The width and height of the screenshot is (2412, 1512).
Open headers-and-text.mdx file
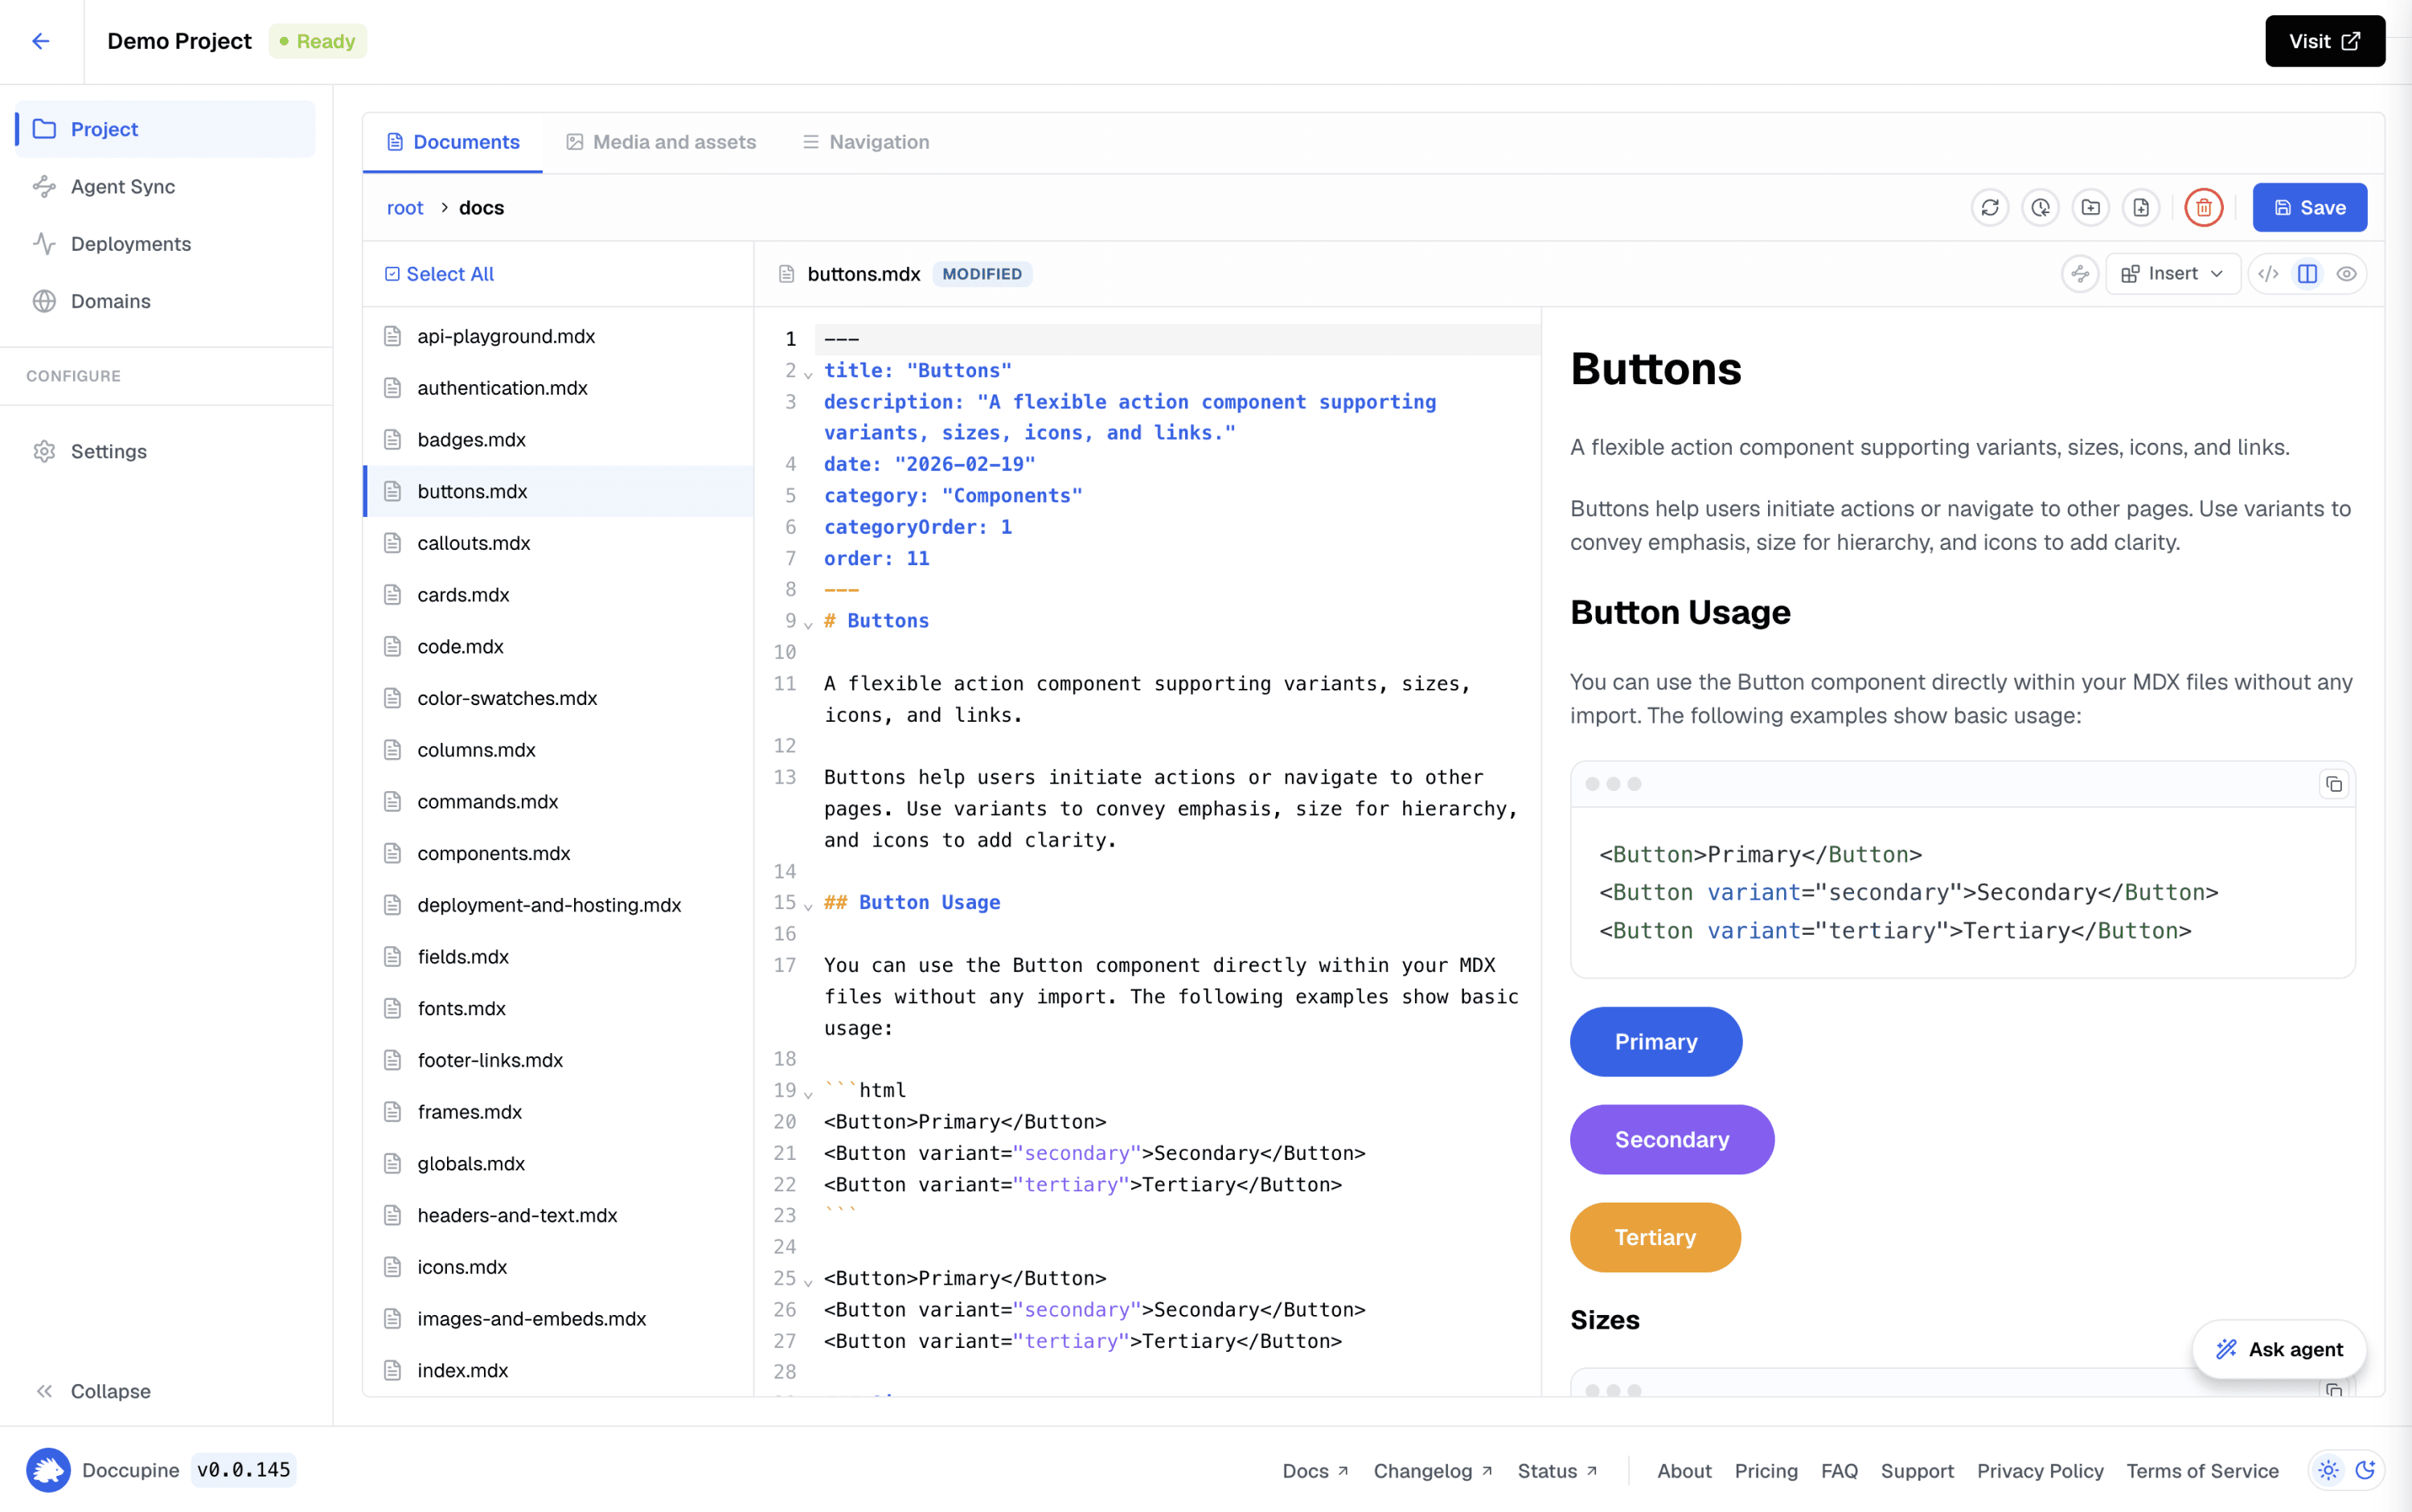pyautogui.click(x=558, y=1215)
